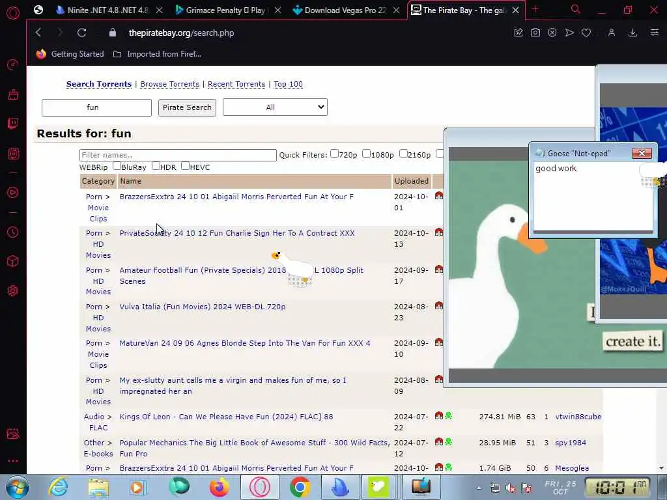The height and width of the screenshot is (500, 667).
Task: Open Recent Torrents menu link
Action: (236, 84)
